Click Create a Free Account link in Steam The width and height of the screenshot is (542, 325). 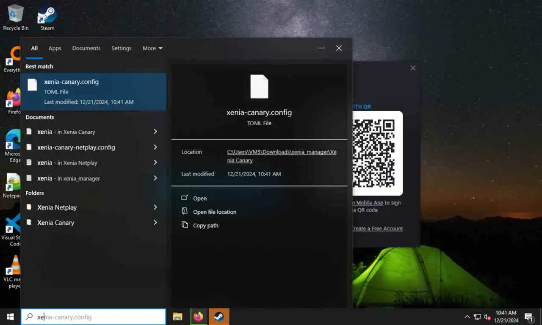(x=377, y=229)
